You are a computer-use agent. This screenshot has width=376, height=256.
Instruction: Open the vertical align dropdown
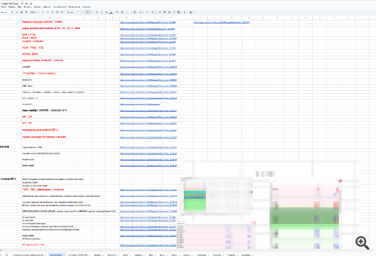pos(141,12)
